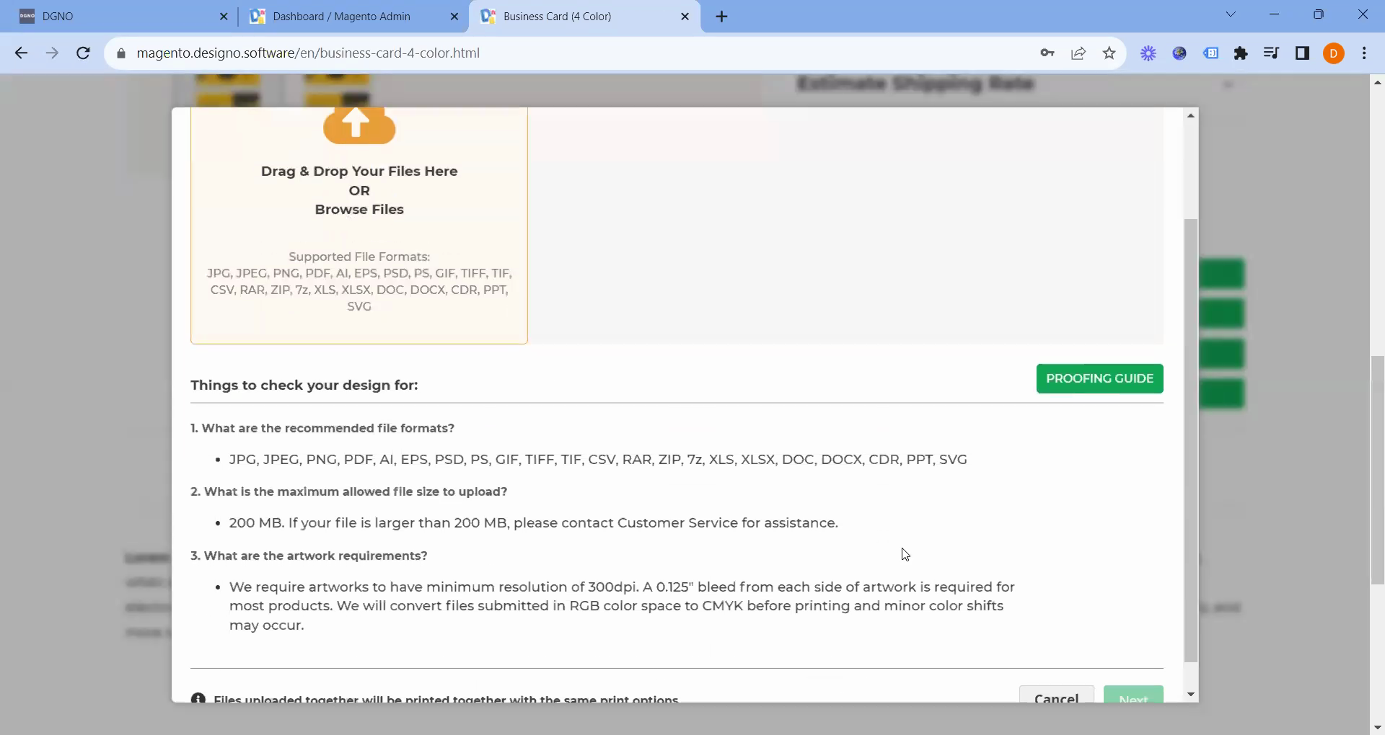Toggle the browser side panel icon
The height and width of the screenshot is (735, 1385).
[1302, 53]
